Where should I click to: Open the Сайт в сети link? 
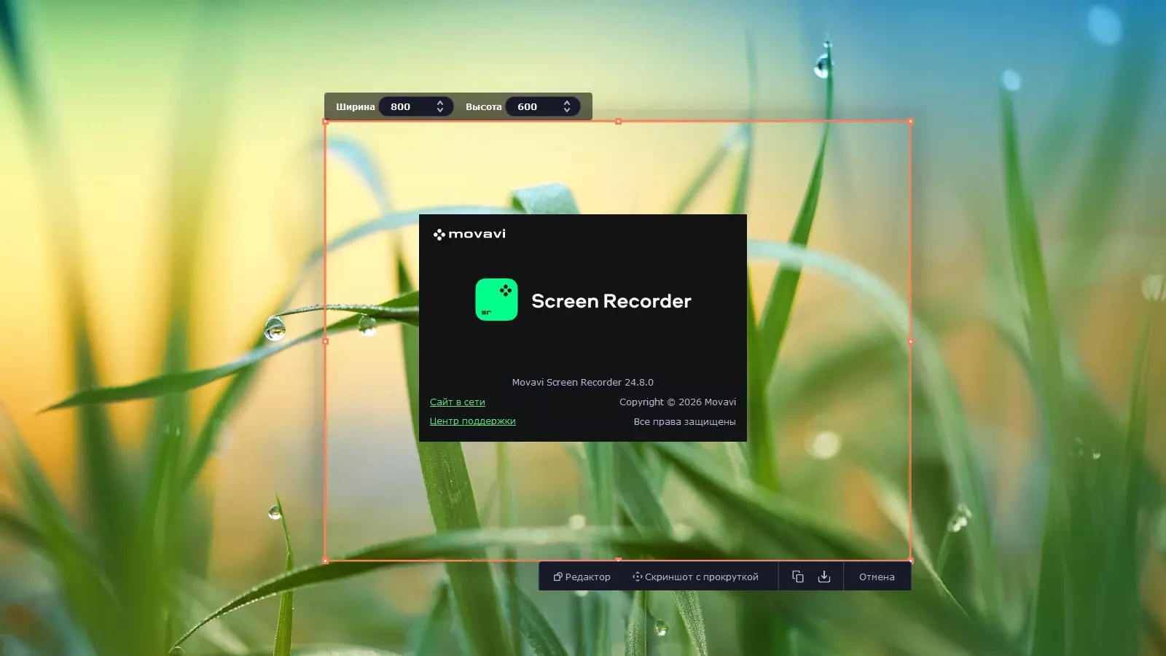[458, 402]
